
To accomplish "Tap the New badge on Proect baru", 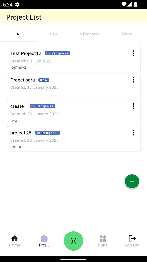I will [x=44, y=80].
